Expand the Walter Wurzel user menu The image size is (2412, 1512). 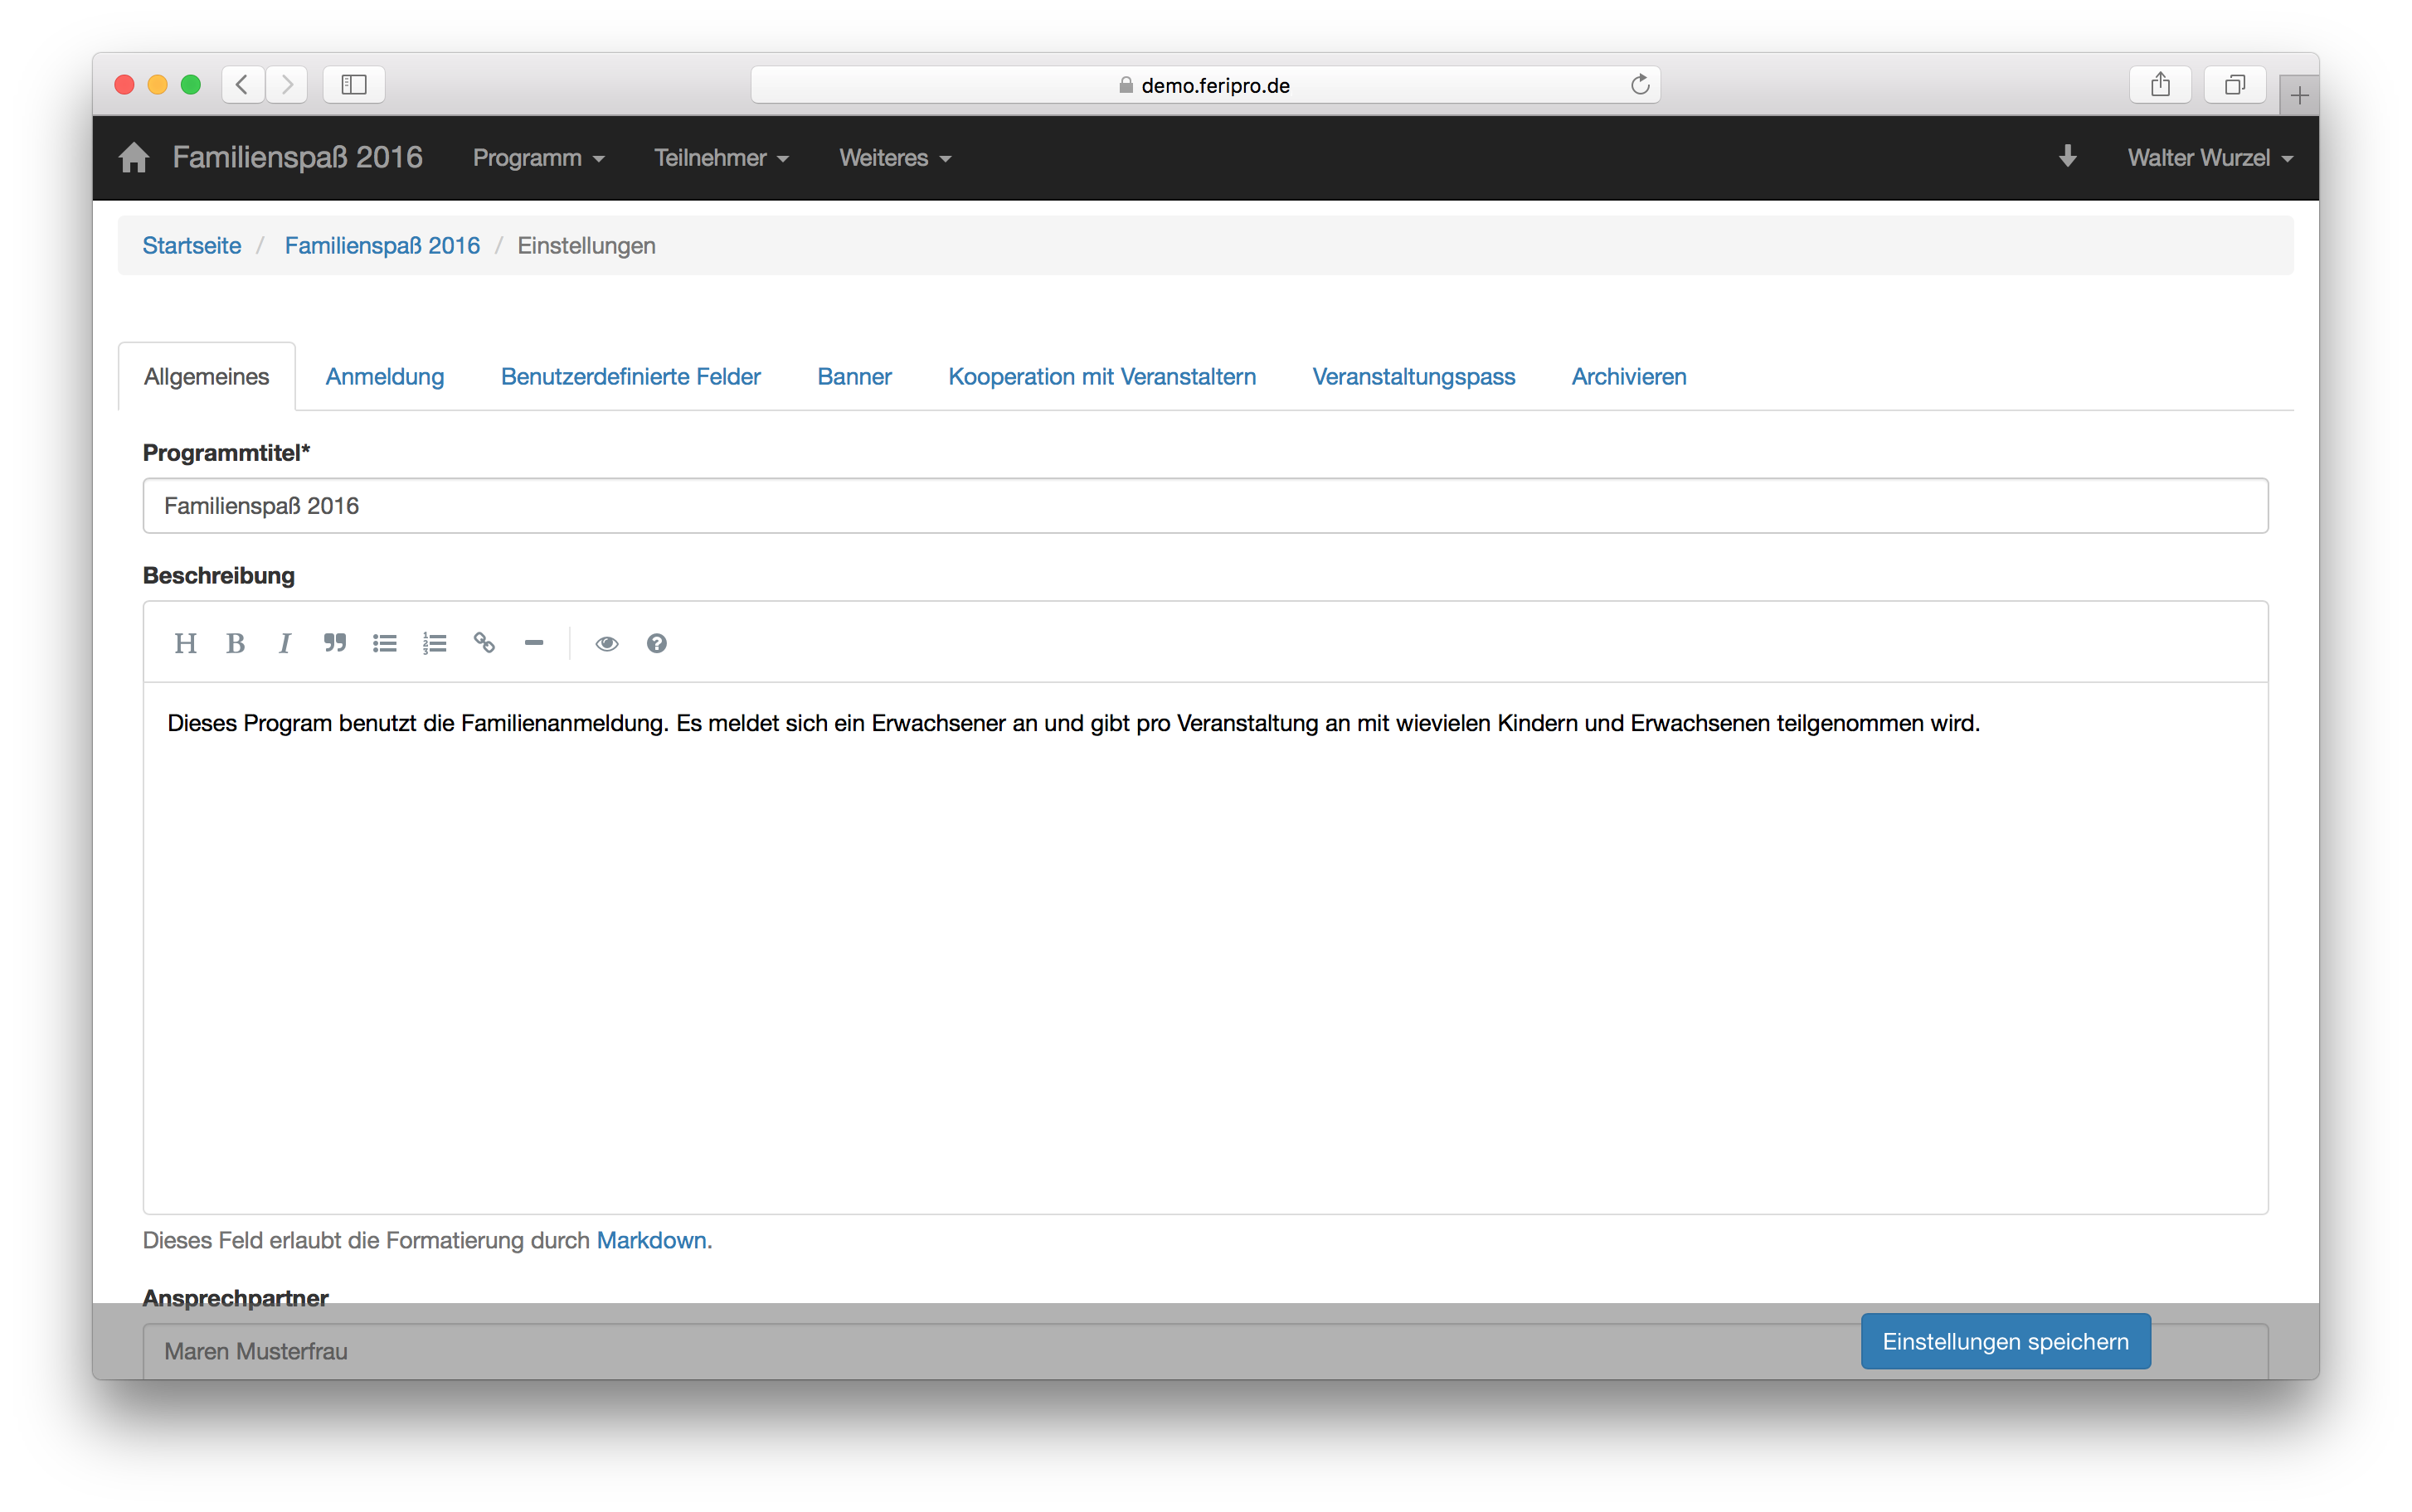[x=2209, y=158]
